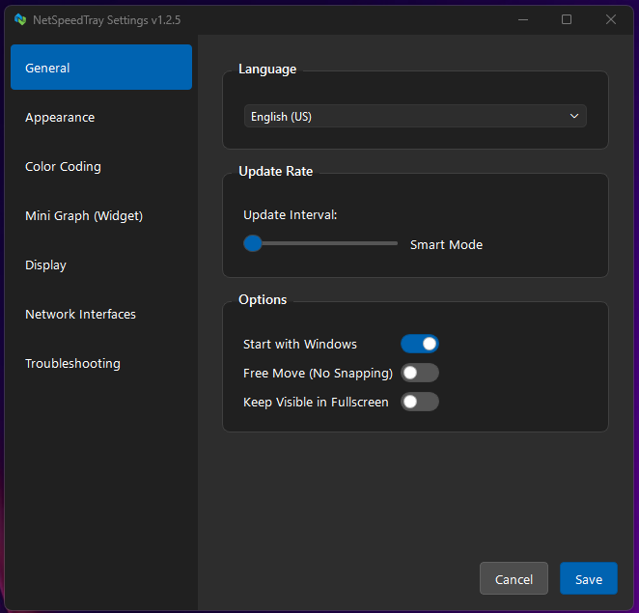Click the Language group heading
The image size is (639, 613).
pyautogui.click(x=267, y=70)
